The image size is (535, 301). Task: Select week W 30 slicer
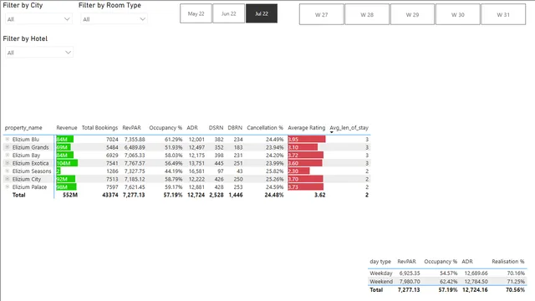point(457,14)
